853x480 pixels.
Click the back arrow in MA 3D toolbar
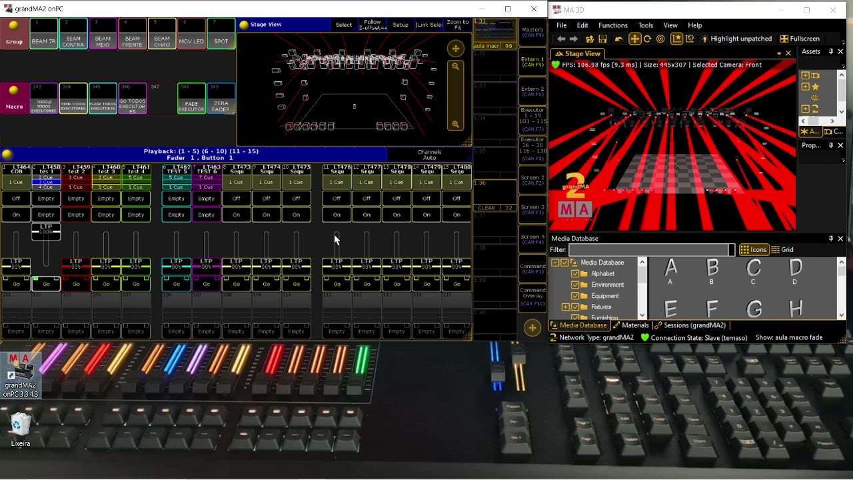561,39
